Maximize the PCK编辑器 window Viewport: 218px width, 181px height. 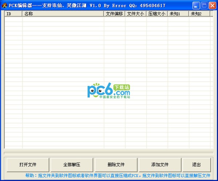coord(204,6)
